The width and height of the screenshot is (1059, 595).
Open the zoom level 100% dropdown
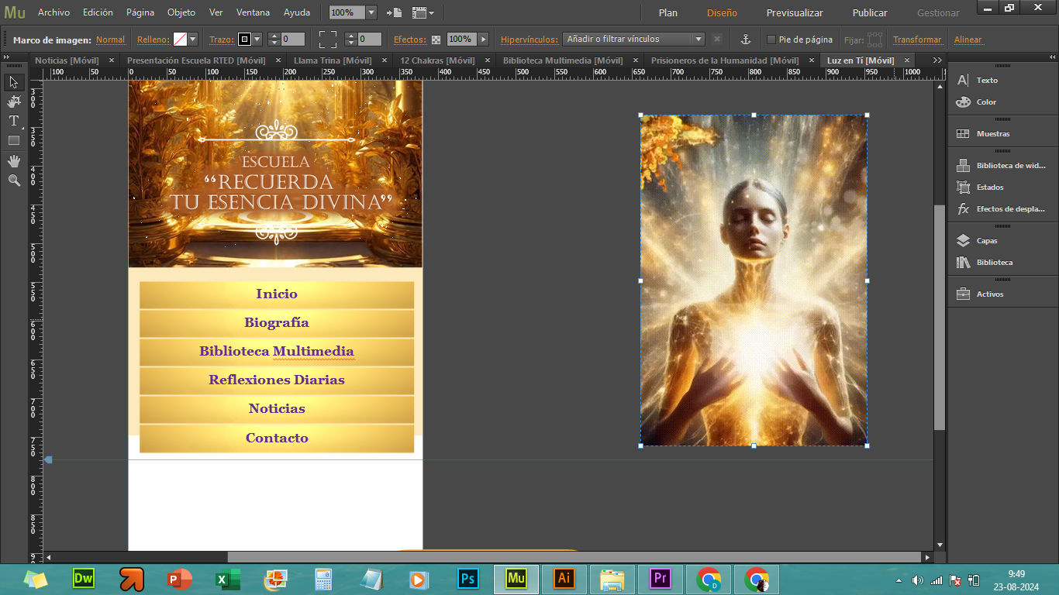[x=371, y=12]
